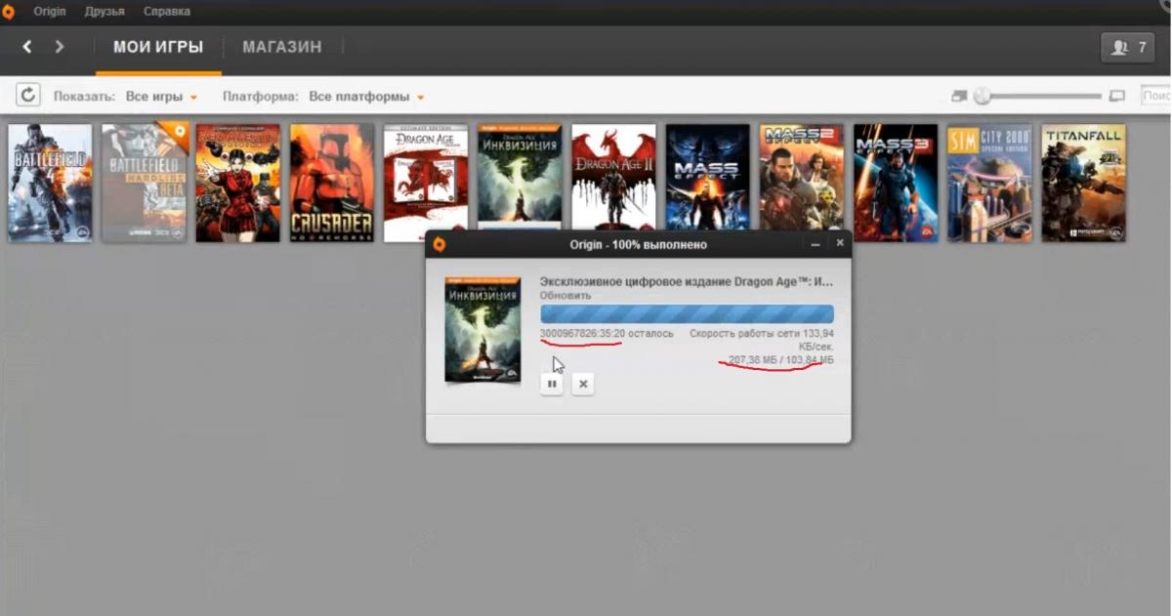Select the SimCity 2000 cover
This screenshot has height=616, width=1172.
[989, 183]
